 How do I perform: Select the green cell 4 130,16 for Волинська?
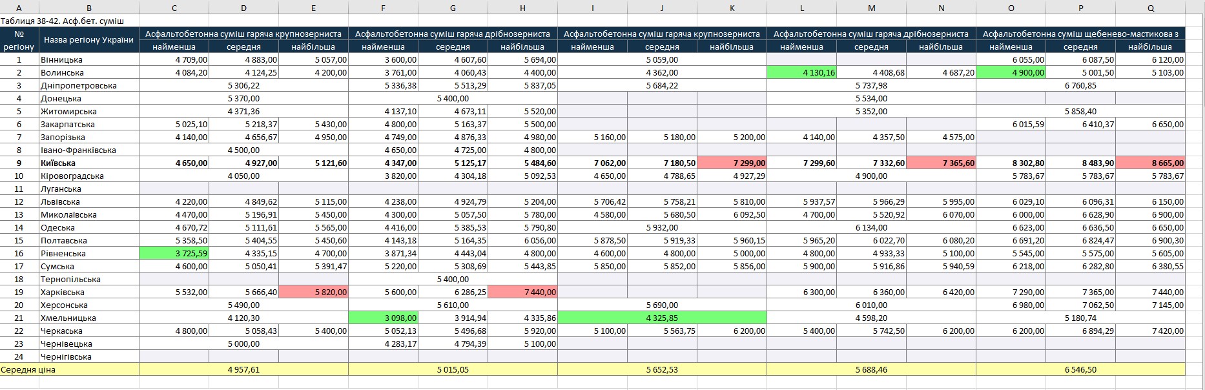pos(801,73)
